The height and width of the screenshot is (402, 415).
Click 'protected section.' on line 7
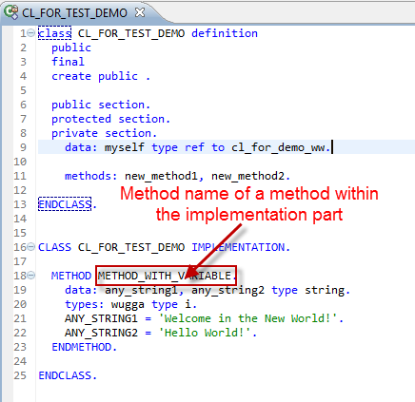point(110,119)
